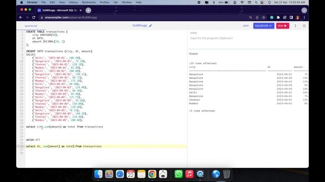
Task: Click '(20 rows affected)' in output
Action: point(203,63)
